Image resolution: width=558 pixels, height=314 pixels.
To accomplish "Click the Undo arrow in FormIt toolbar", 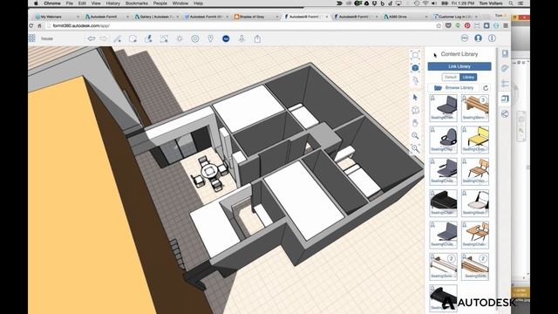I will (x=92, y=38).
